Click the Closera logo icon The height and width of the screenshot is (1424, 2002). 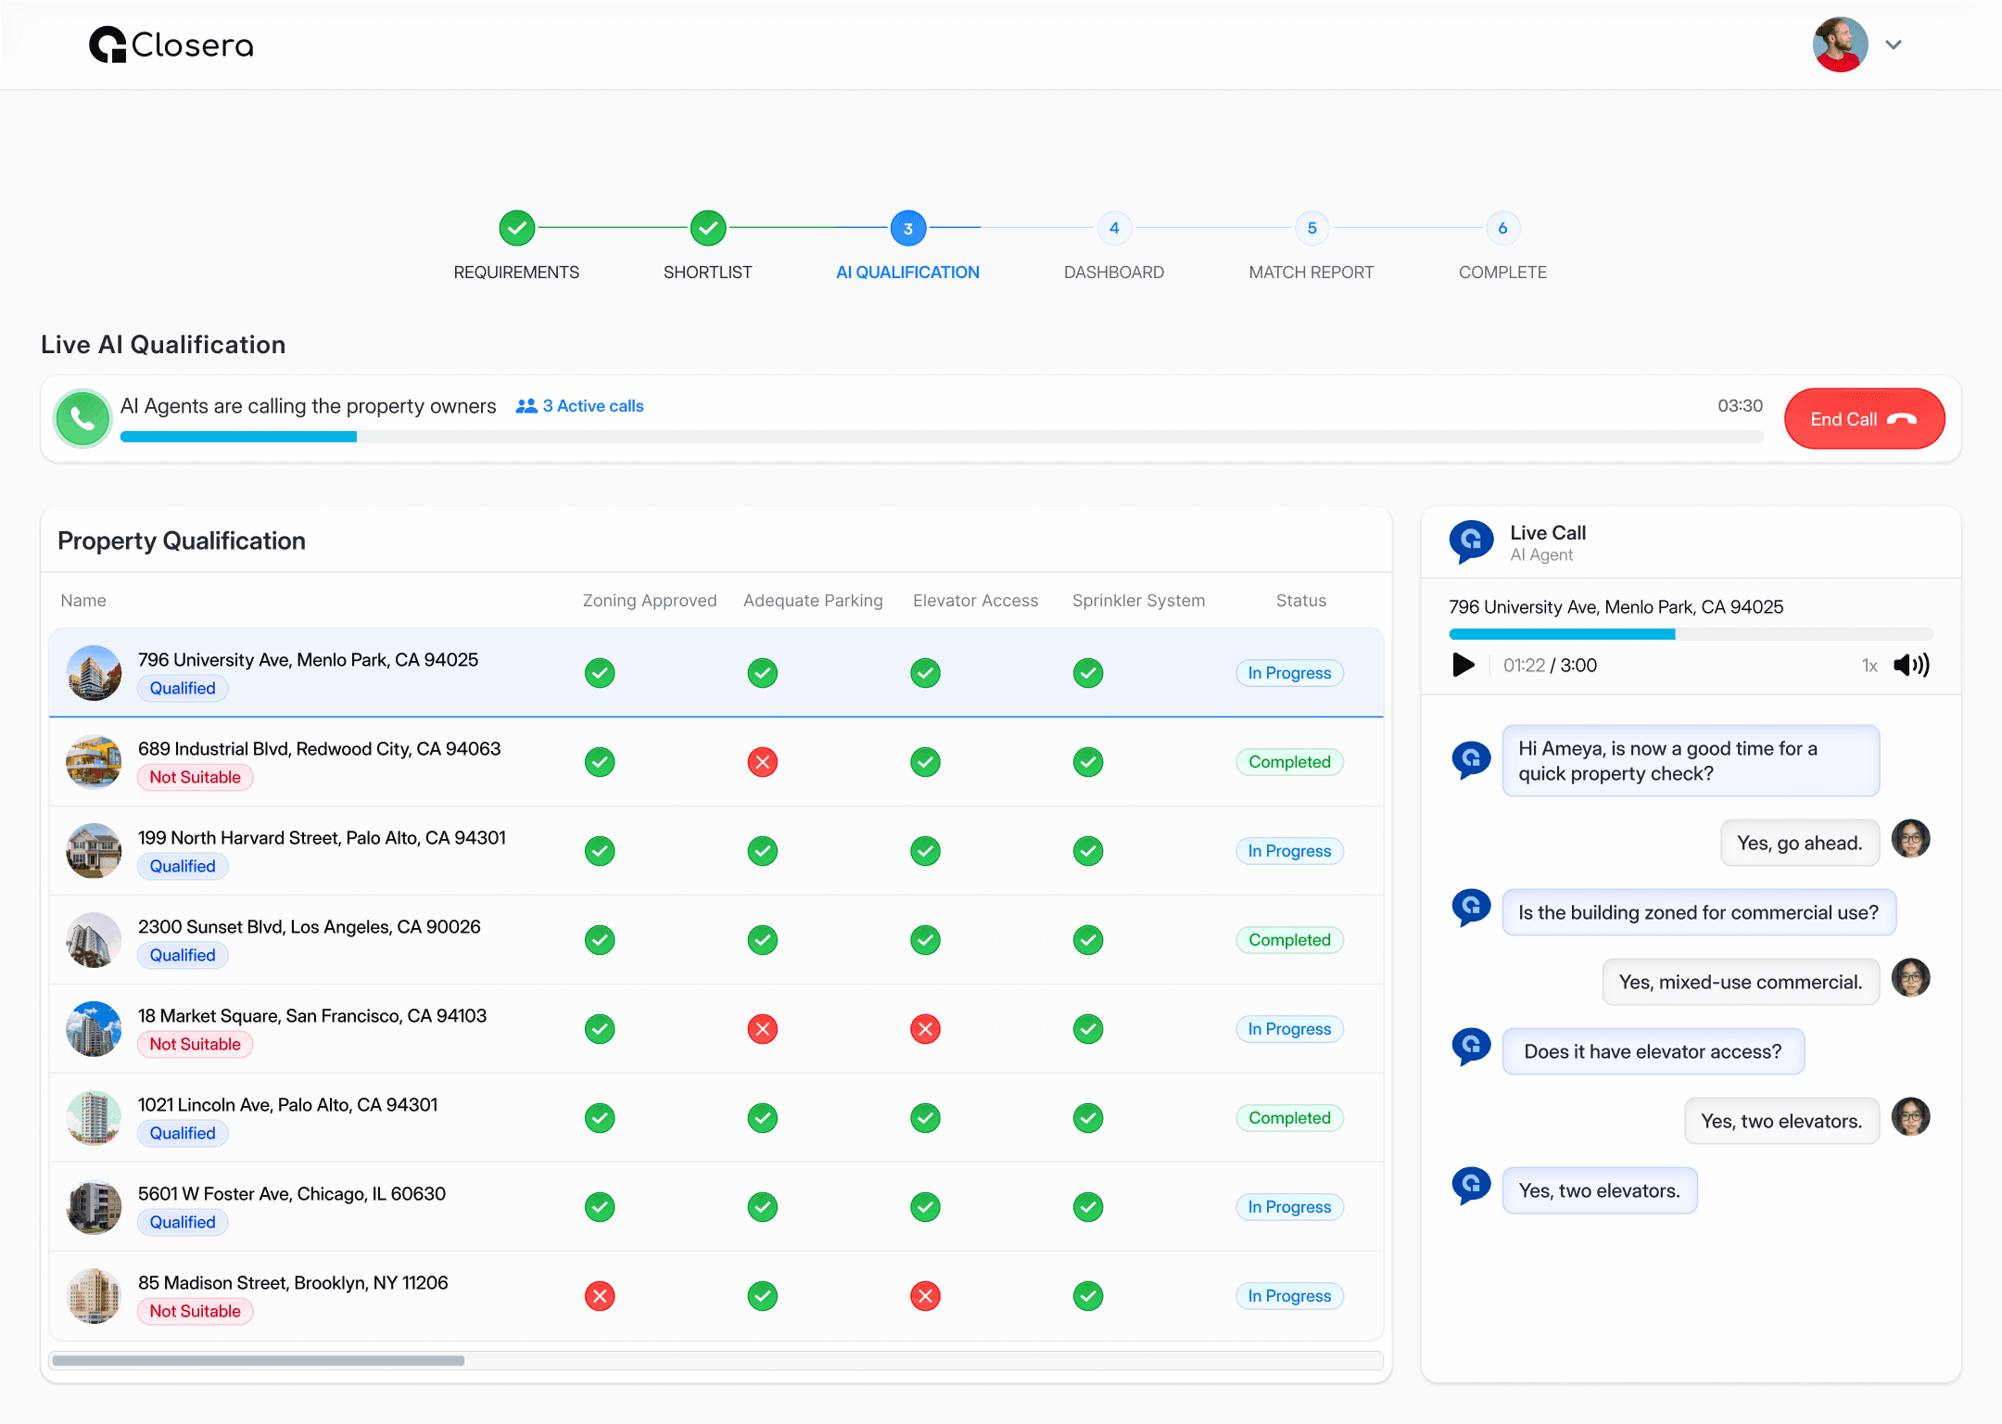tap(108, 44)
